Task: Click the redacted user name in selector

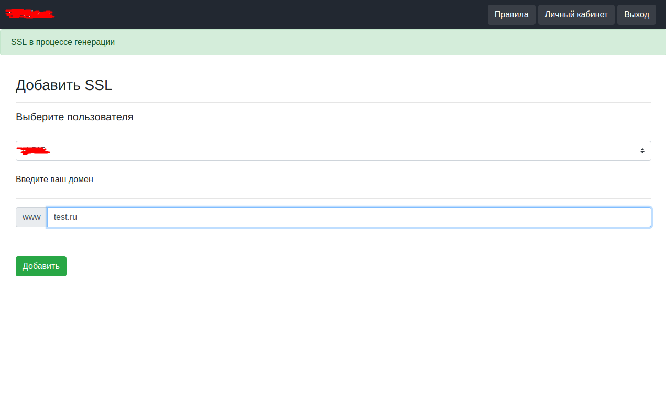Action: tap(33, 151)
